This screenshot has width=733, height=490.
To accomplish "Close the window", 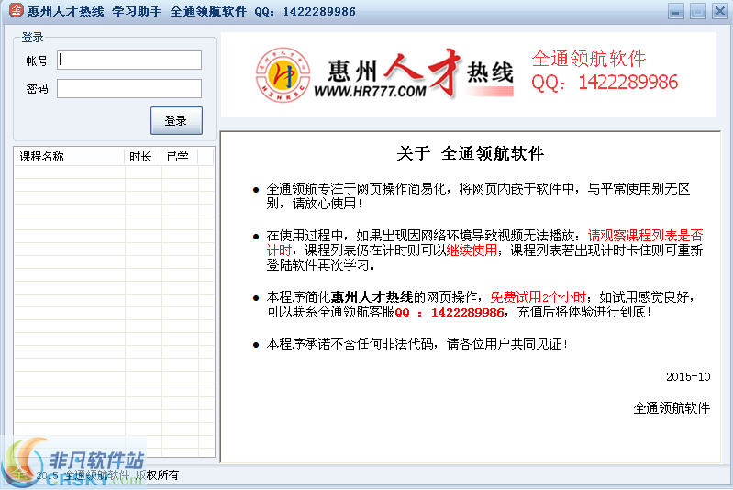I will coord(720,11).
